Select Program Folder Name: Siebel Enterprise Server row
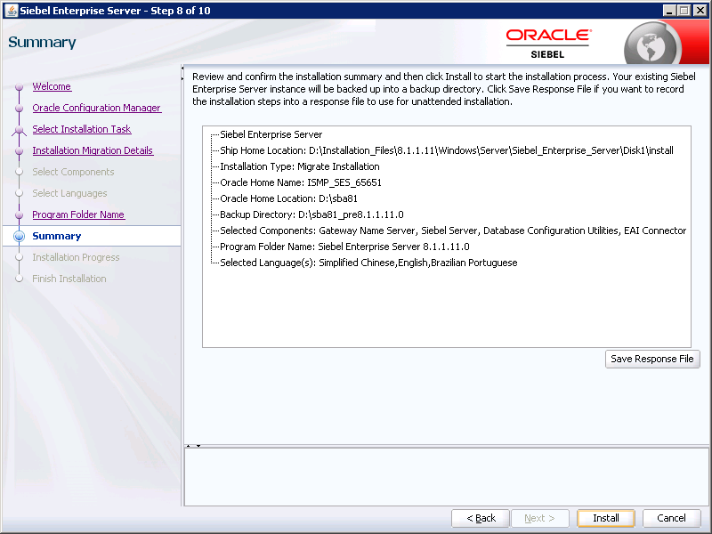712x534 pixels. click(344, 247)
